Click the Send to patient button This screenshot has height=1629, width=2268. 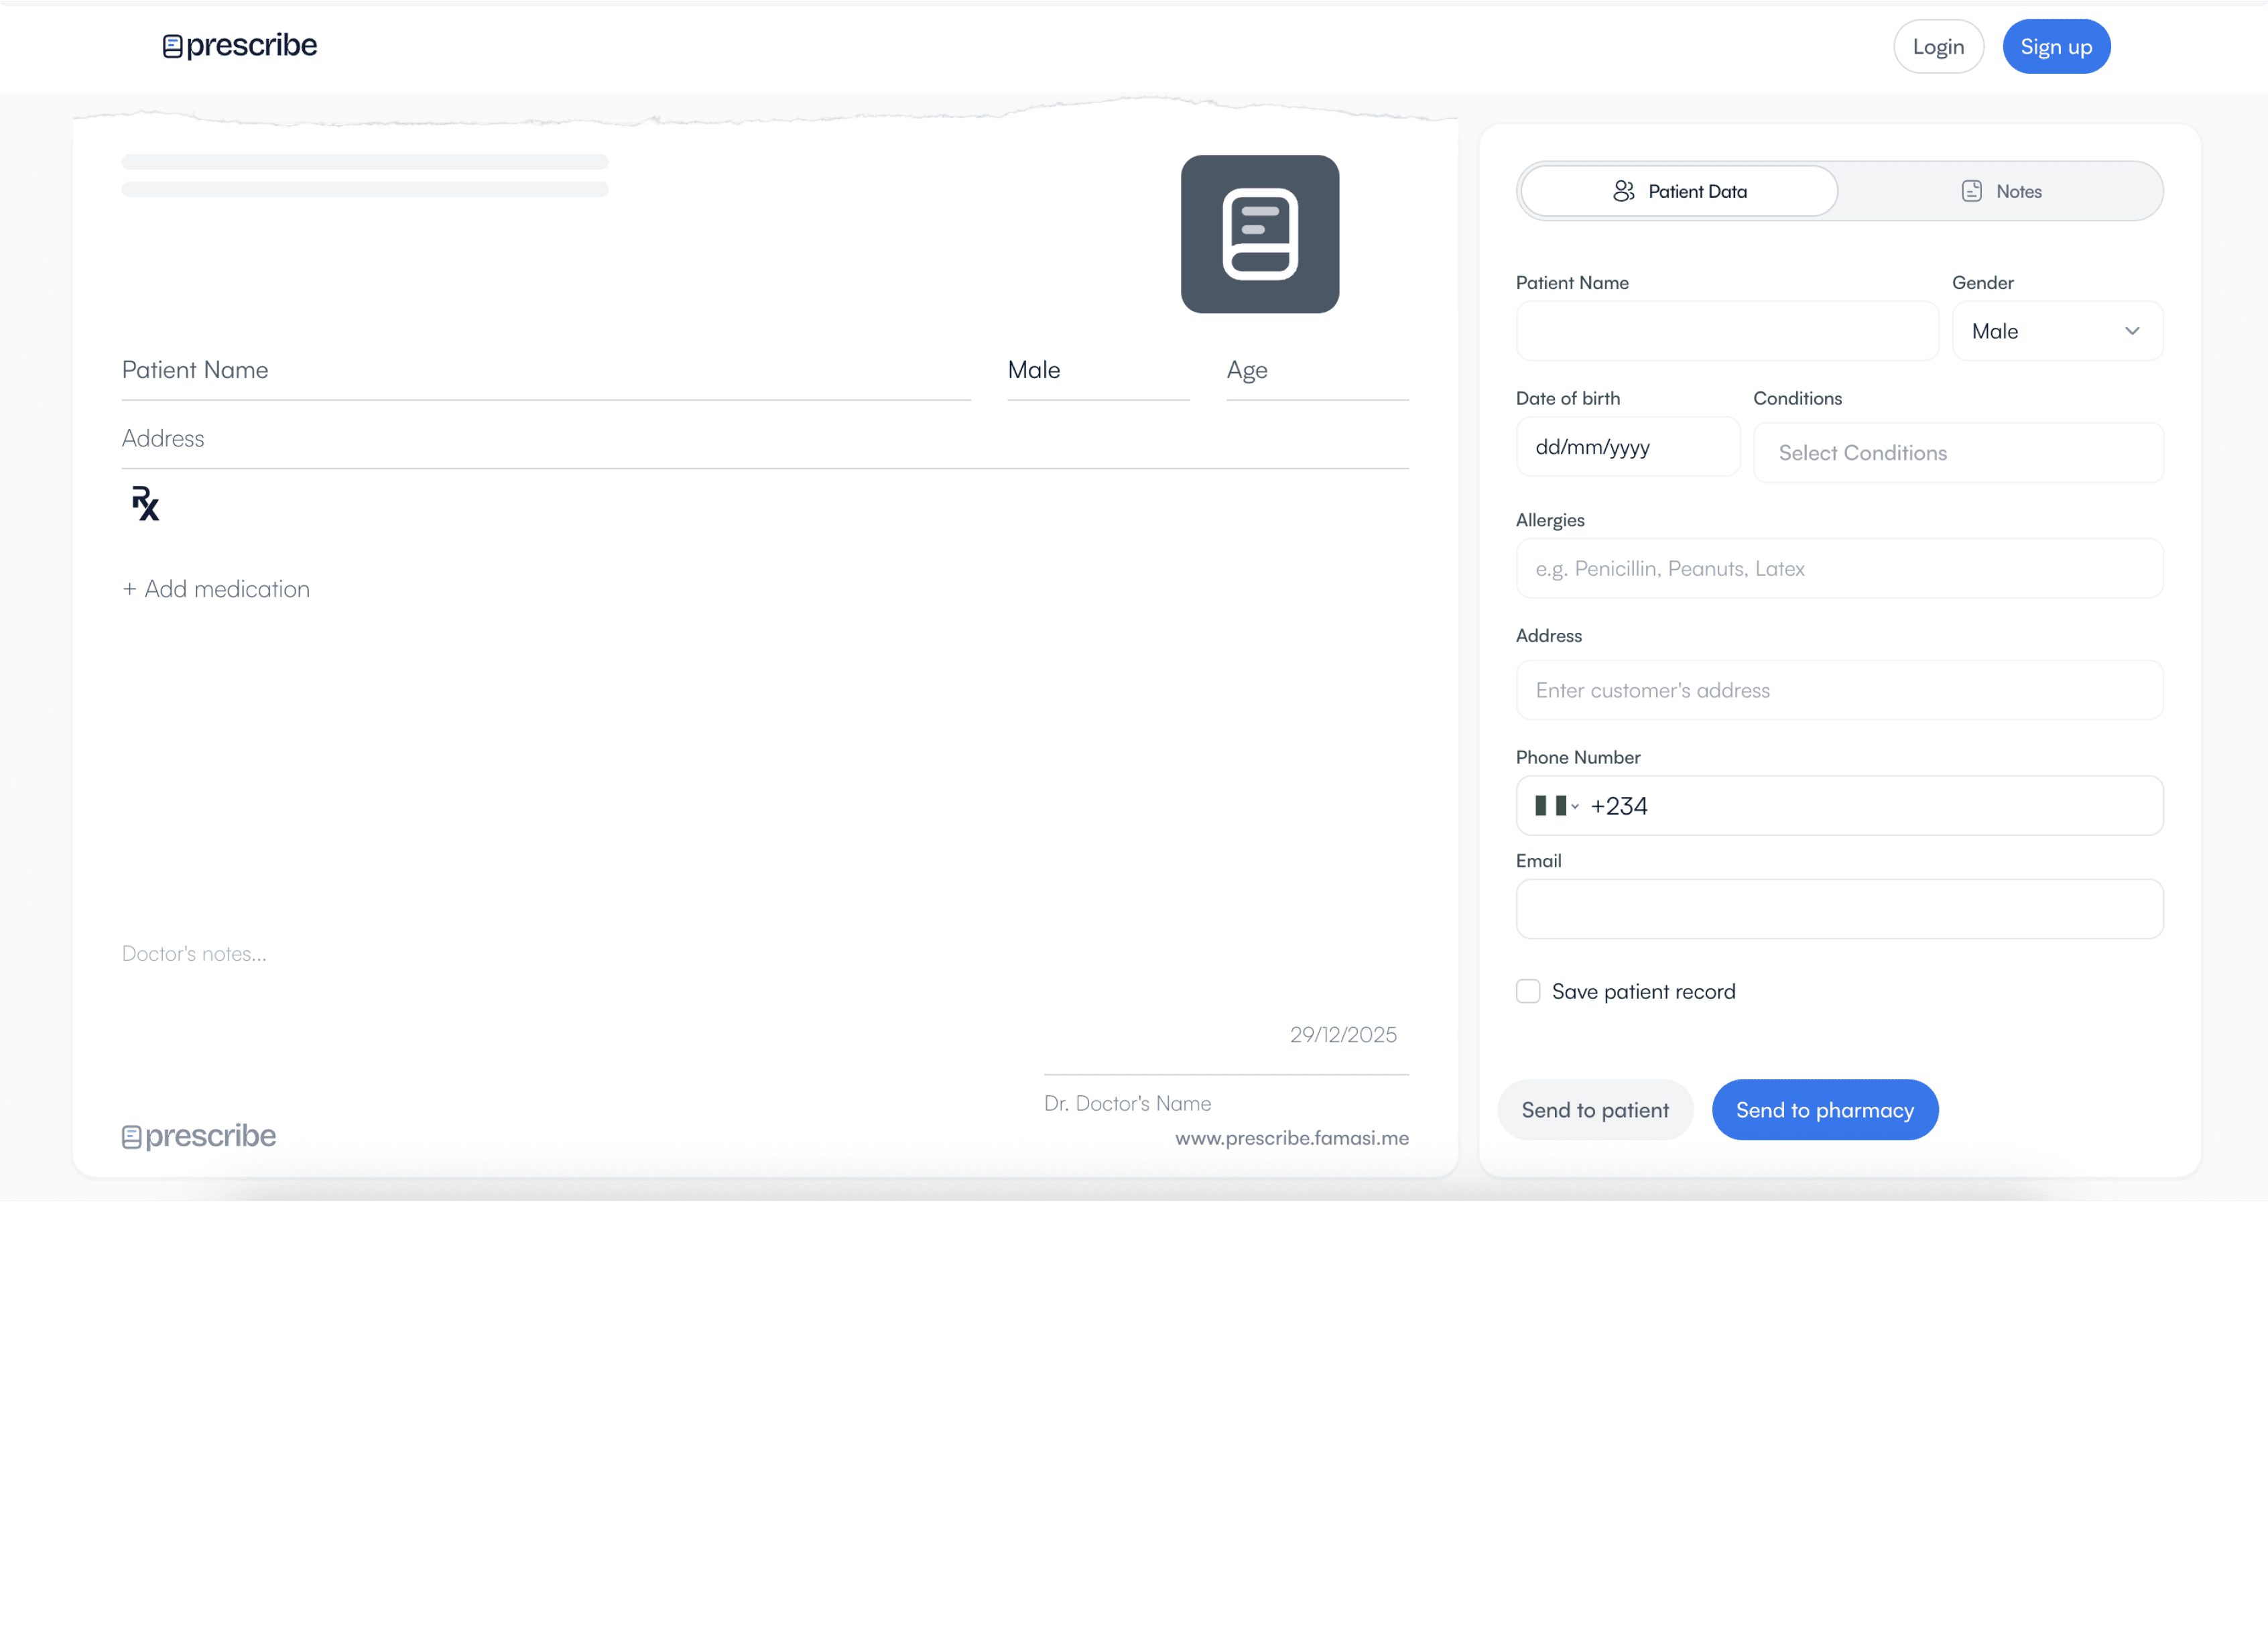tap(1594, 1110)
